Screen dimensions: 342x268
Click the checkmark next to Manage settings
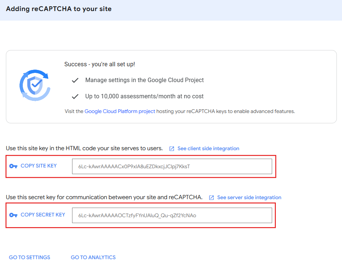[x=75, y=80]
